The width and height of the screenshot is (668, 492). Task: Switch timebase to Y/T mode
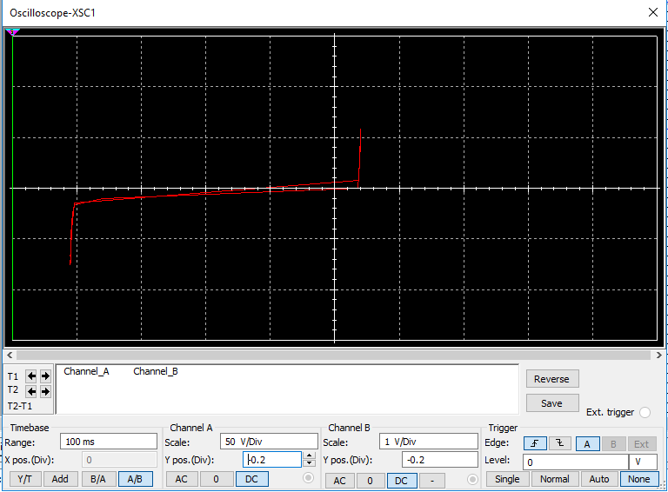(x=24, y=479)
